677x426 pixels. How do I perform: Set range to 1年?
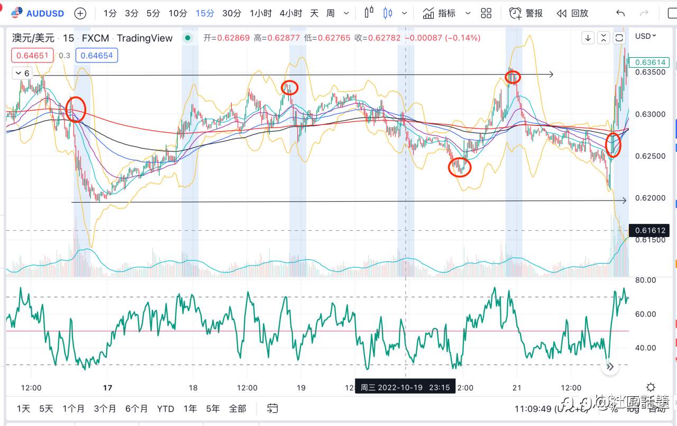click(190, 409)
